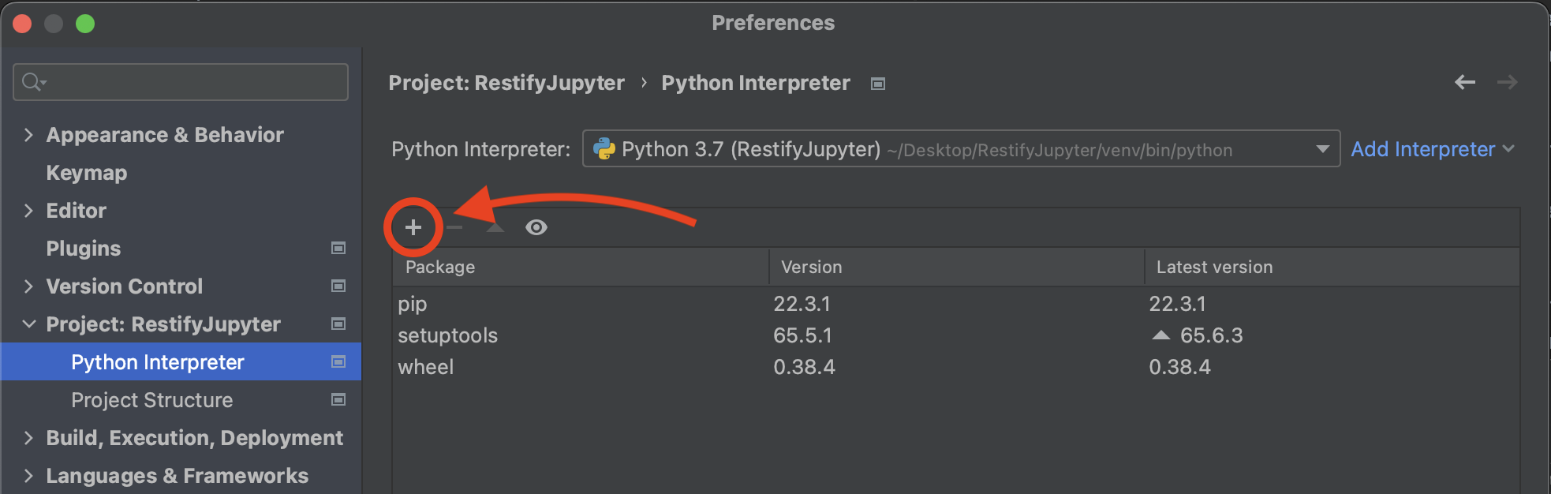The image size is (1551, 494).
Task: Select the wheel package row
Action: 955,367
